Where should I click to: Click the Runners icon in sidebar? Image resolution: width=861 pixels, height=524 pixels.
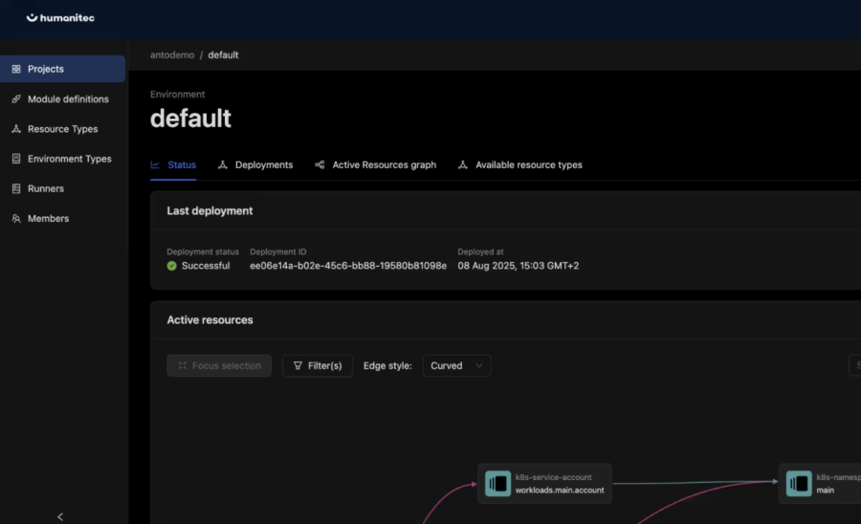[x=16, y=188]
